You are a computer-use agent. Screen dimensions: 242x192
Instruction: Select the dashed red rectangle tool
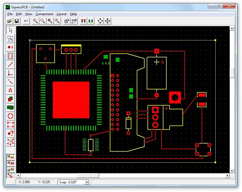tap(10, 125)
